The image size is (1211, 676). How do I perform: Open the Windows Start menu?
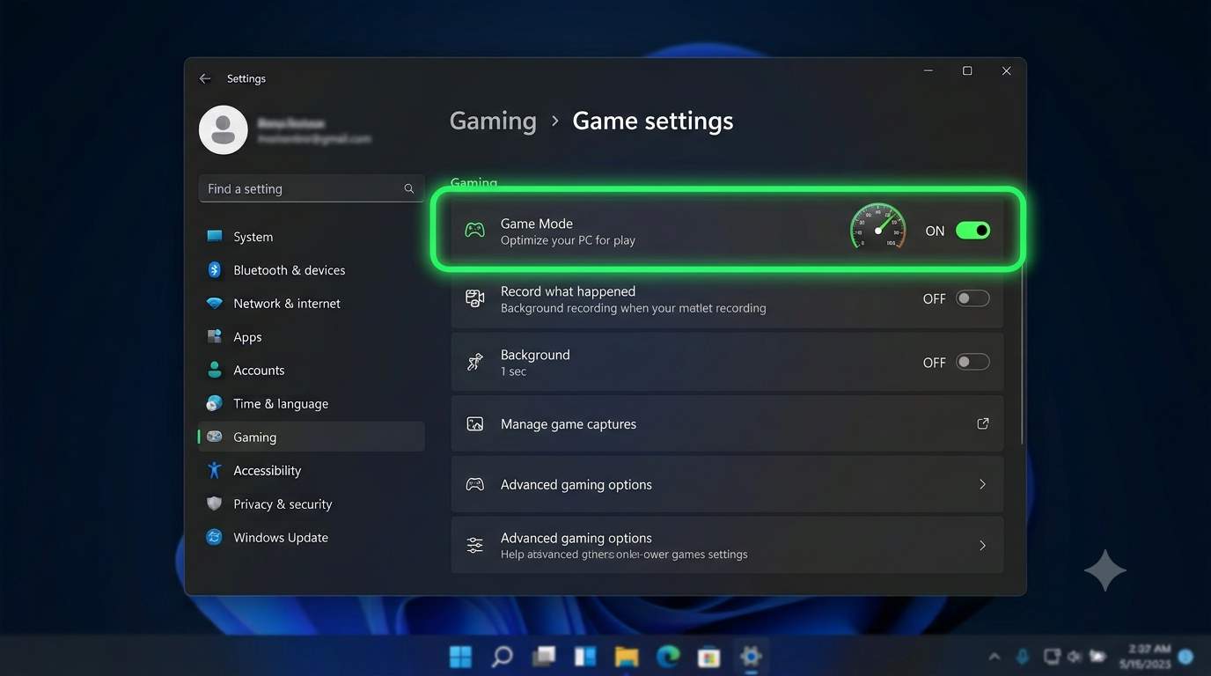coord(460,657)
